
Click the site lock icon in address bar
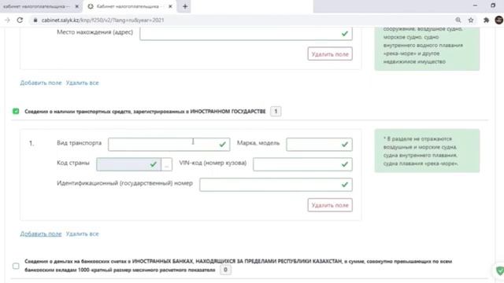point(35,20)
